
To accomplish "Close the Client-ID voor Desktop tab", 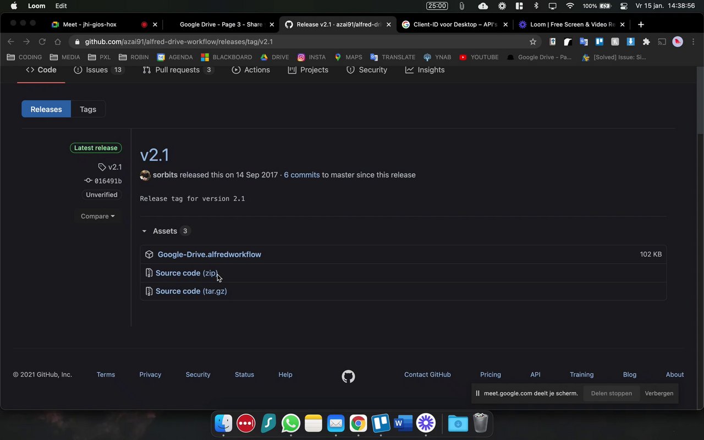I will (x=505, y=24).
